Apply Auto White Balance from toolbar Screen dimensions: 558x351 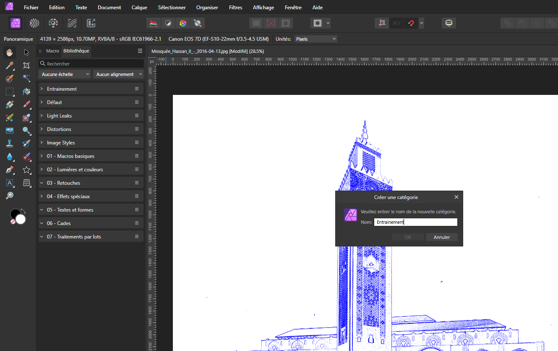click(x=197, y=23)
